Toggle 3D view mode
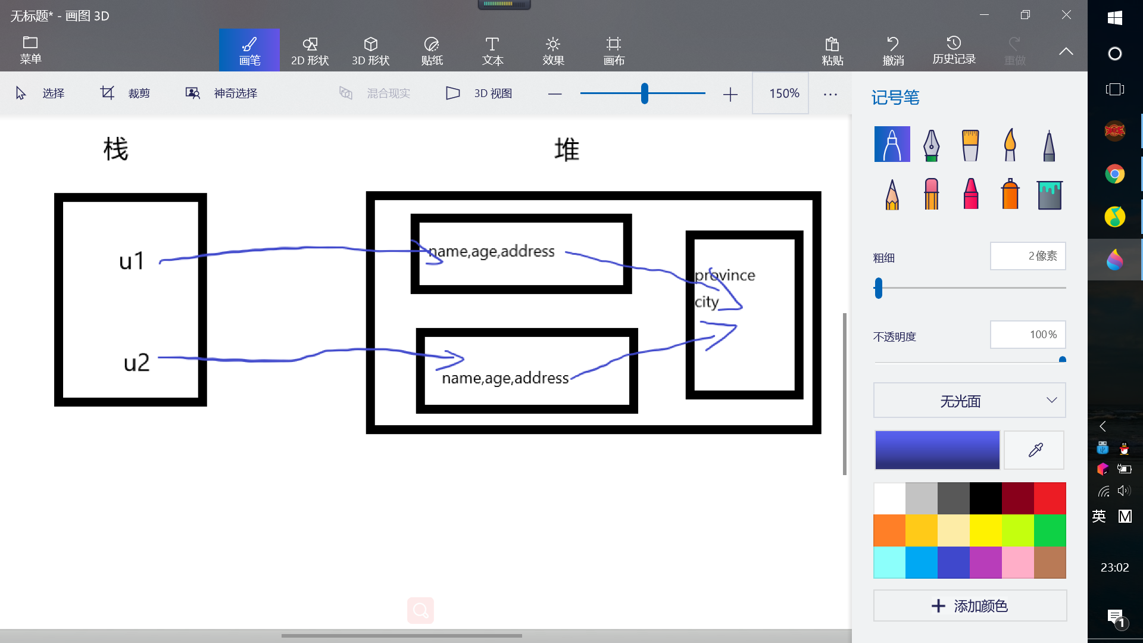Screen dimensions: 1143x643 [x=479, y=93]
